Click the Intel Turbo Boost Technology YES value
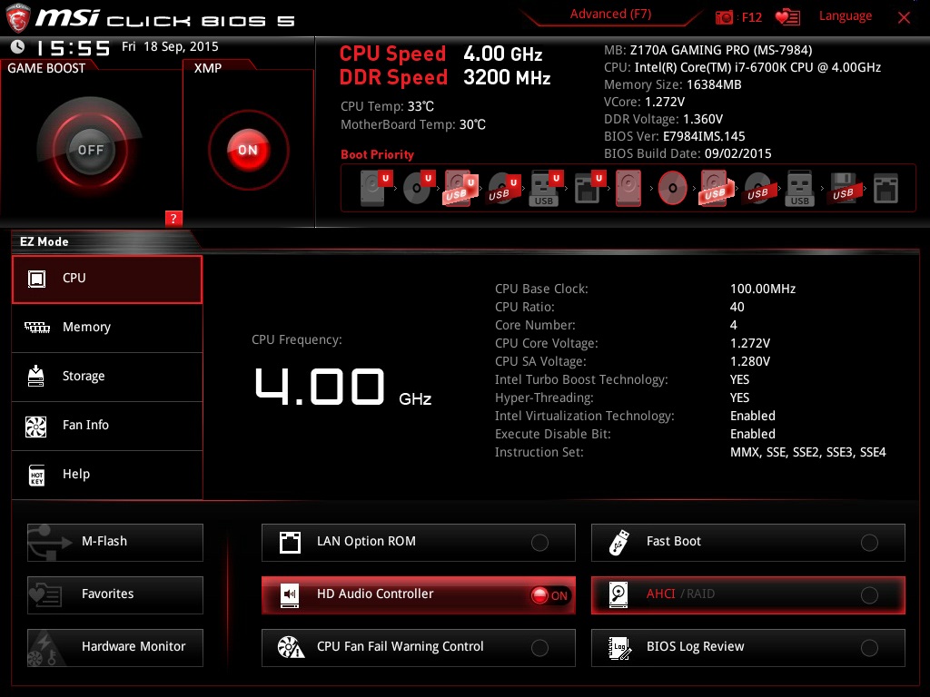This screenshot has height=697, width=930. [739, 380]
